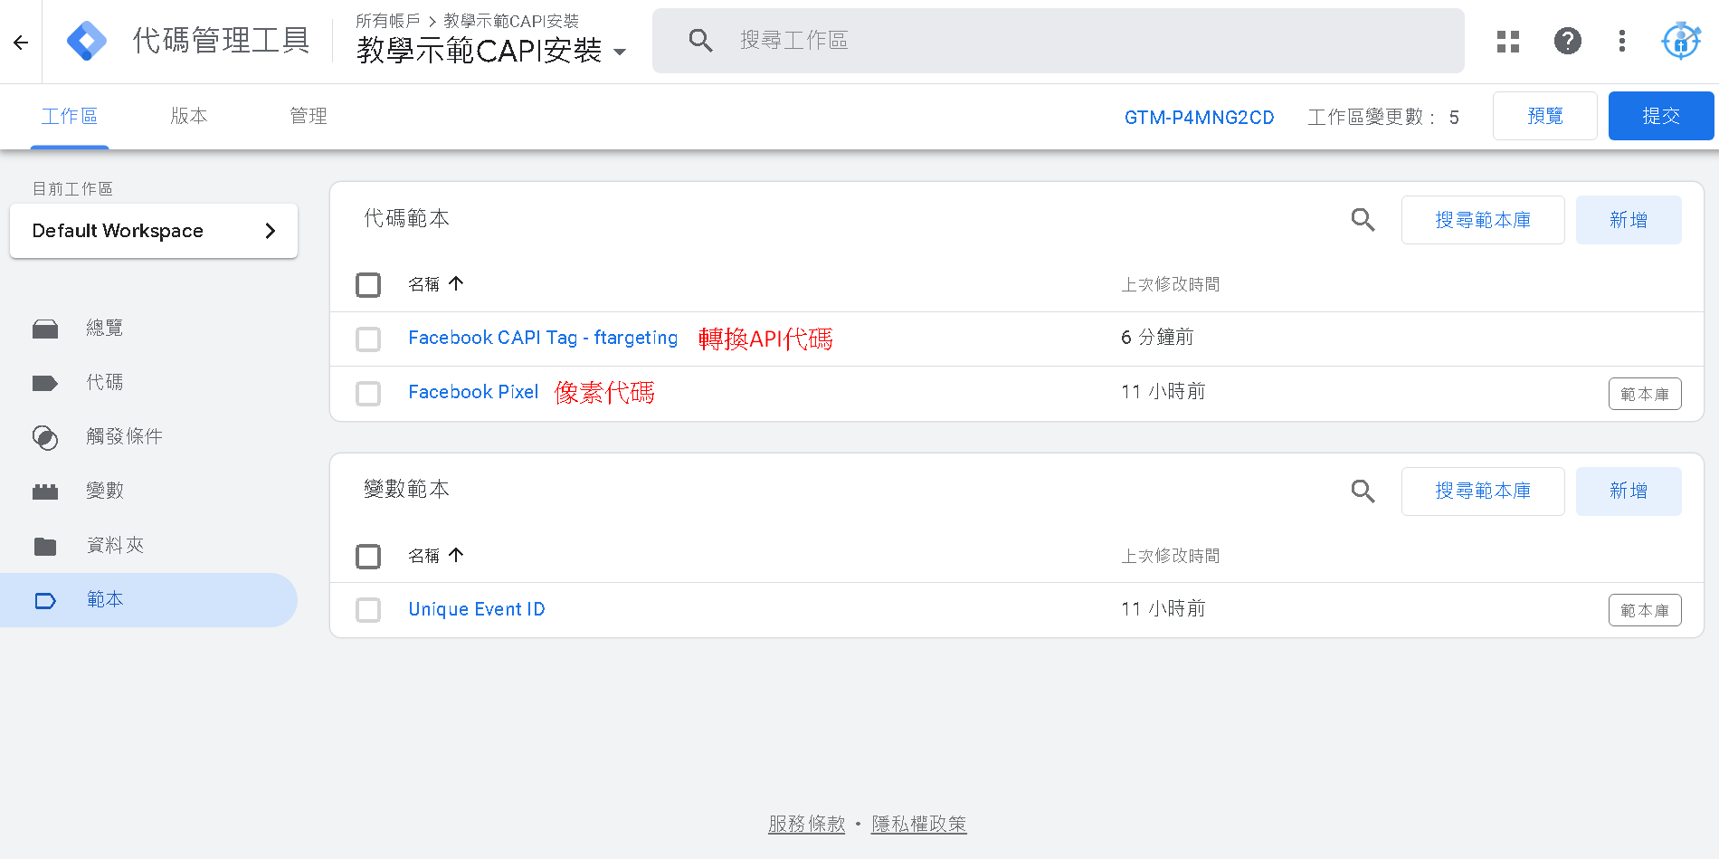Go back with the left arrow icon
1719x859 pixels.
(x=21, y=42)
